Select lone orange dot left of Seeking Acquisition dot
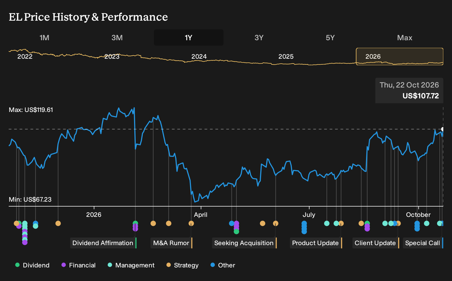The image size is (452, 281). coord(262,223)
